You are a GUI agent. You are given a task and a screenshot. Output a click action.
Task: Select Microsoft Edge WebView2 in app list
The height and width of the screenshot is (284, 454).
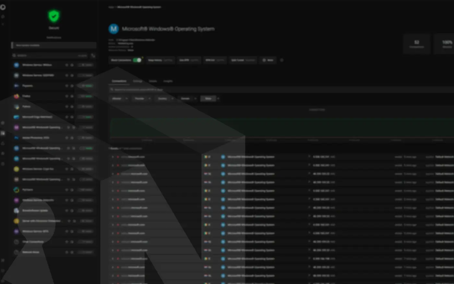pyautogui.click(x=54, y=117)
